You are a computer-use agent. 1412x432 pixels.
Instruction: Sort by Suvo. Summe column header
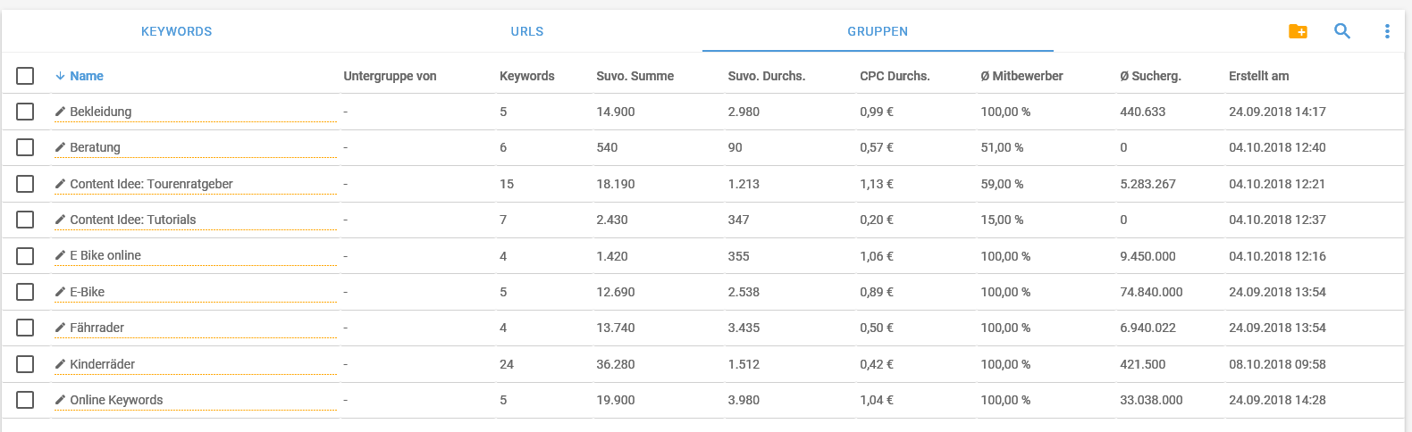point(635,76)
